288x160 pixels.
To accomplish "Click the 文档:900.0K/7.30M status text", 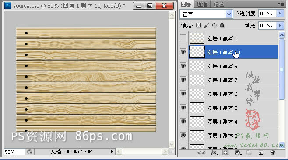I will [x=72, y=152].
